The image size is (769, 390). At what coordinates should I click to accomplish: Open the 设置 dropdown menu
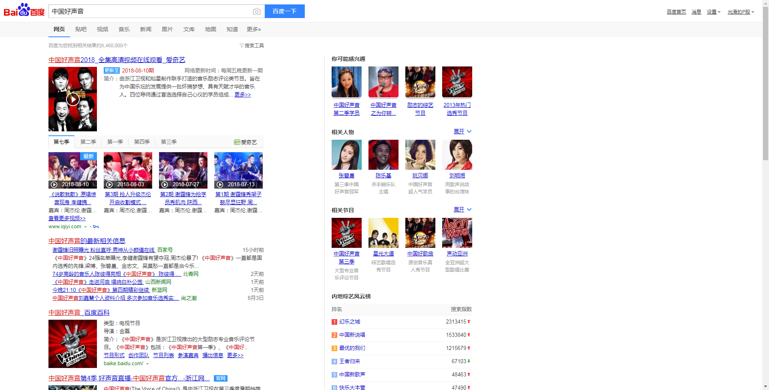(x=713, y=12)
